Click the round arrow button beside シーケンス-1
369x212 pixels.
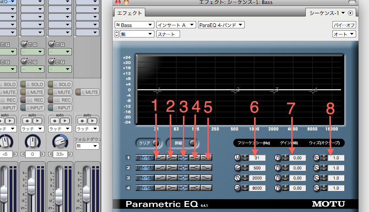350,13
